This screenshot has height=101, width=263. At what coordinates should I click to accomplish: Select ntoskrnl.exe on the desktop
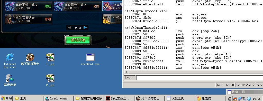tap(90, 59)
